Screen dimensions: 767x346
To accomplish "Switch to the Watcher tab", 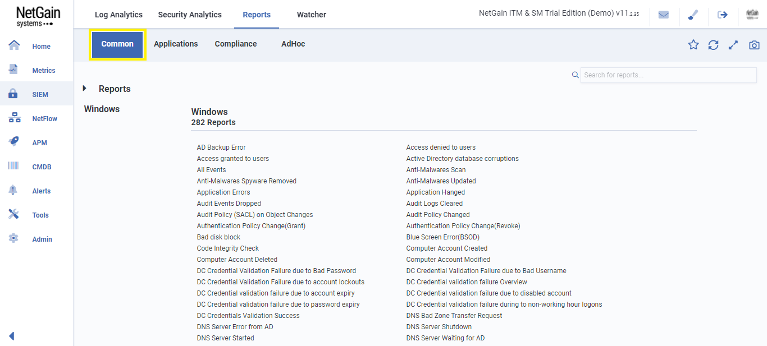I will 312,15.
